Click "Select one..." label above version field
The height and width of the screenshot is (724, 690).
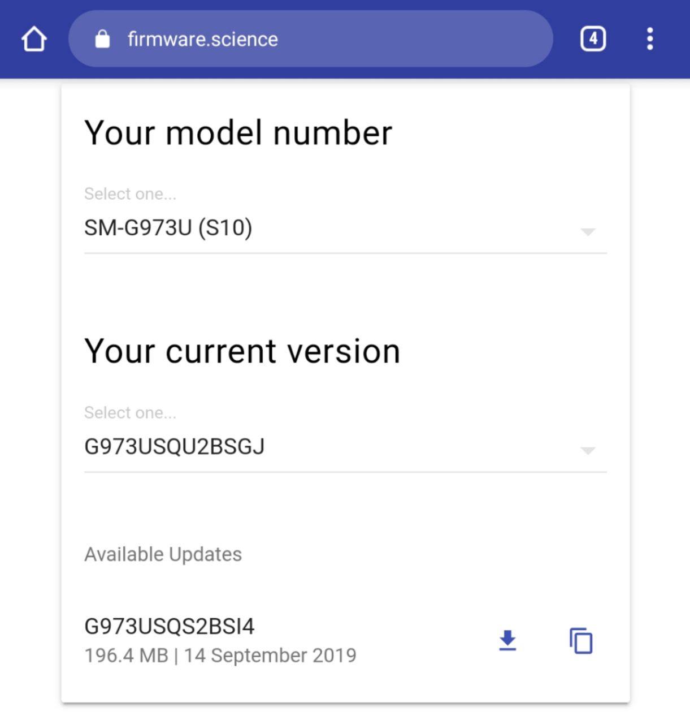point(130,413)
